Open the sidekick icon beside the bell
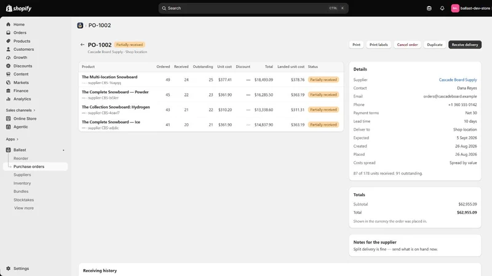The image size is (492, 276). (x=429, y=8)
